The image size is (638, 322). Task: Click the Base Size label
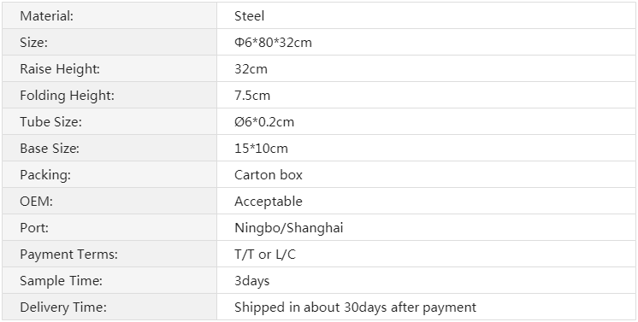coord(50,149)
